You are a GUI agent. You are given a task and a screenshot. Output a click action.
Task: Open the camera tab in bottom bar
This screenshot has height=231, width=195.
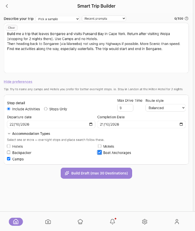tap(48, 222)
